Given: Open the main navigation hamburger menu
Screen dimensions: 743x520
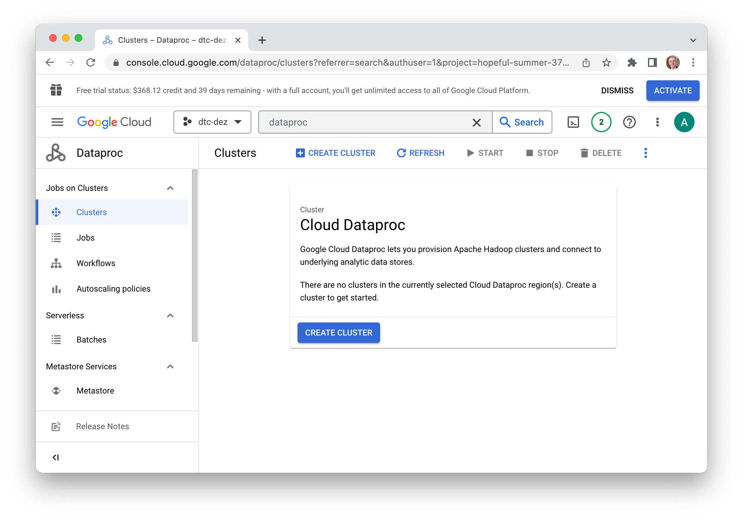Looking at the screenshot, I should (x=57, y=122).
